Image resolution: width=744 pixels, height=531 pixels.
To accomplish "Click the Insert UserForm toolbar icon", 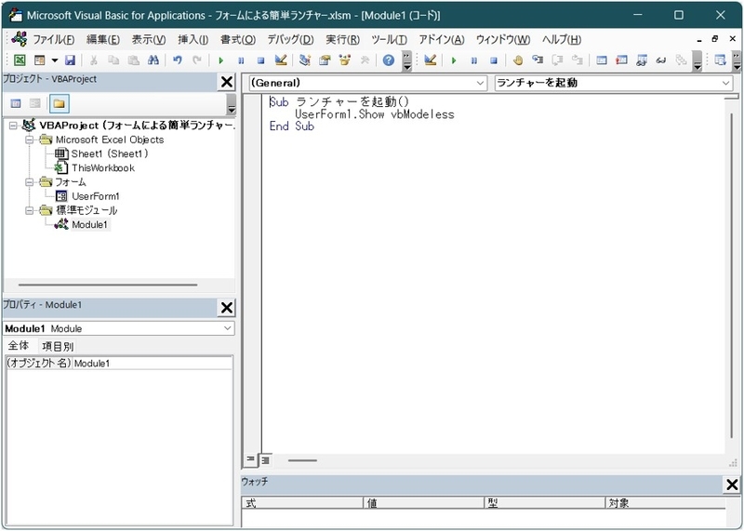I will [39, 60].
